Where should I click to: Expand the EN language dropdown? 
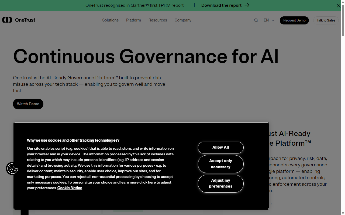click(269, 20)
